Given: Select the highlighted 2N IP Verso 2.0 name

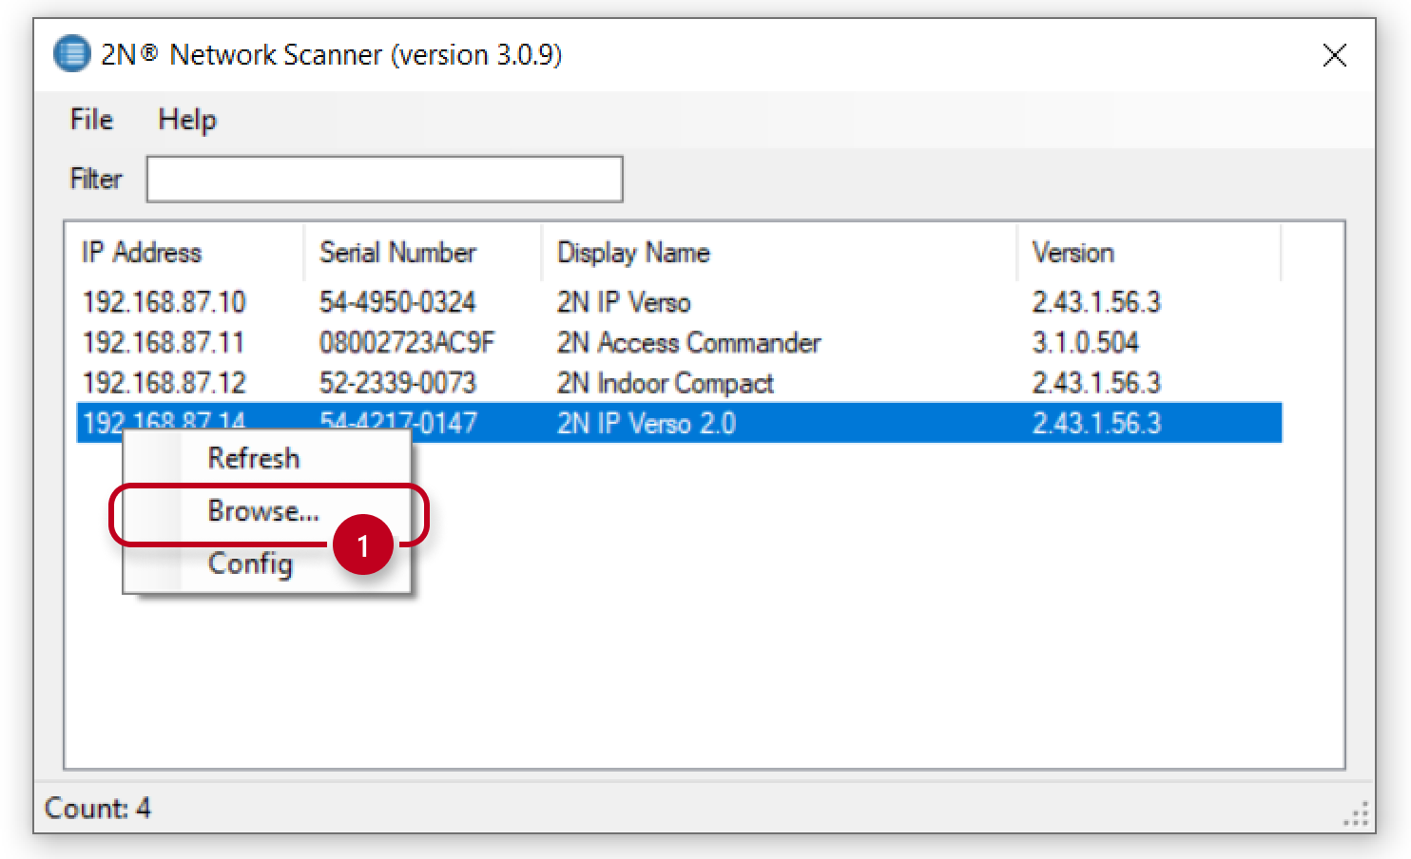Looking at the screenshot, I should click(x=647, y=423).
